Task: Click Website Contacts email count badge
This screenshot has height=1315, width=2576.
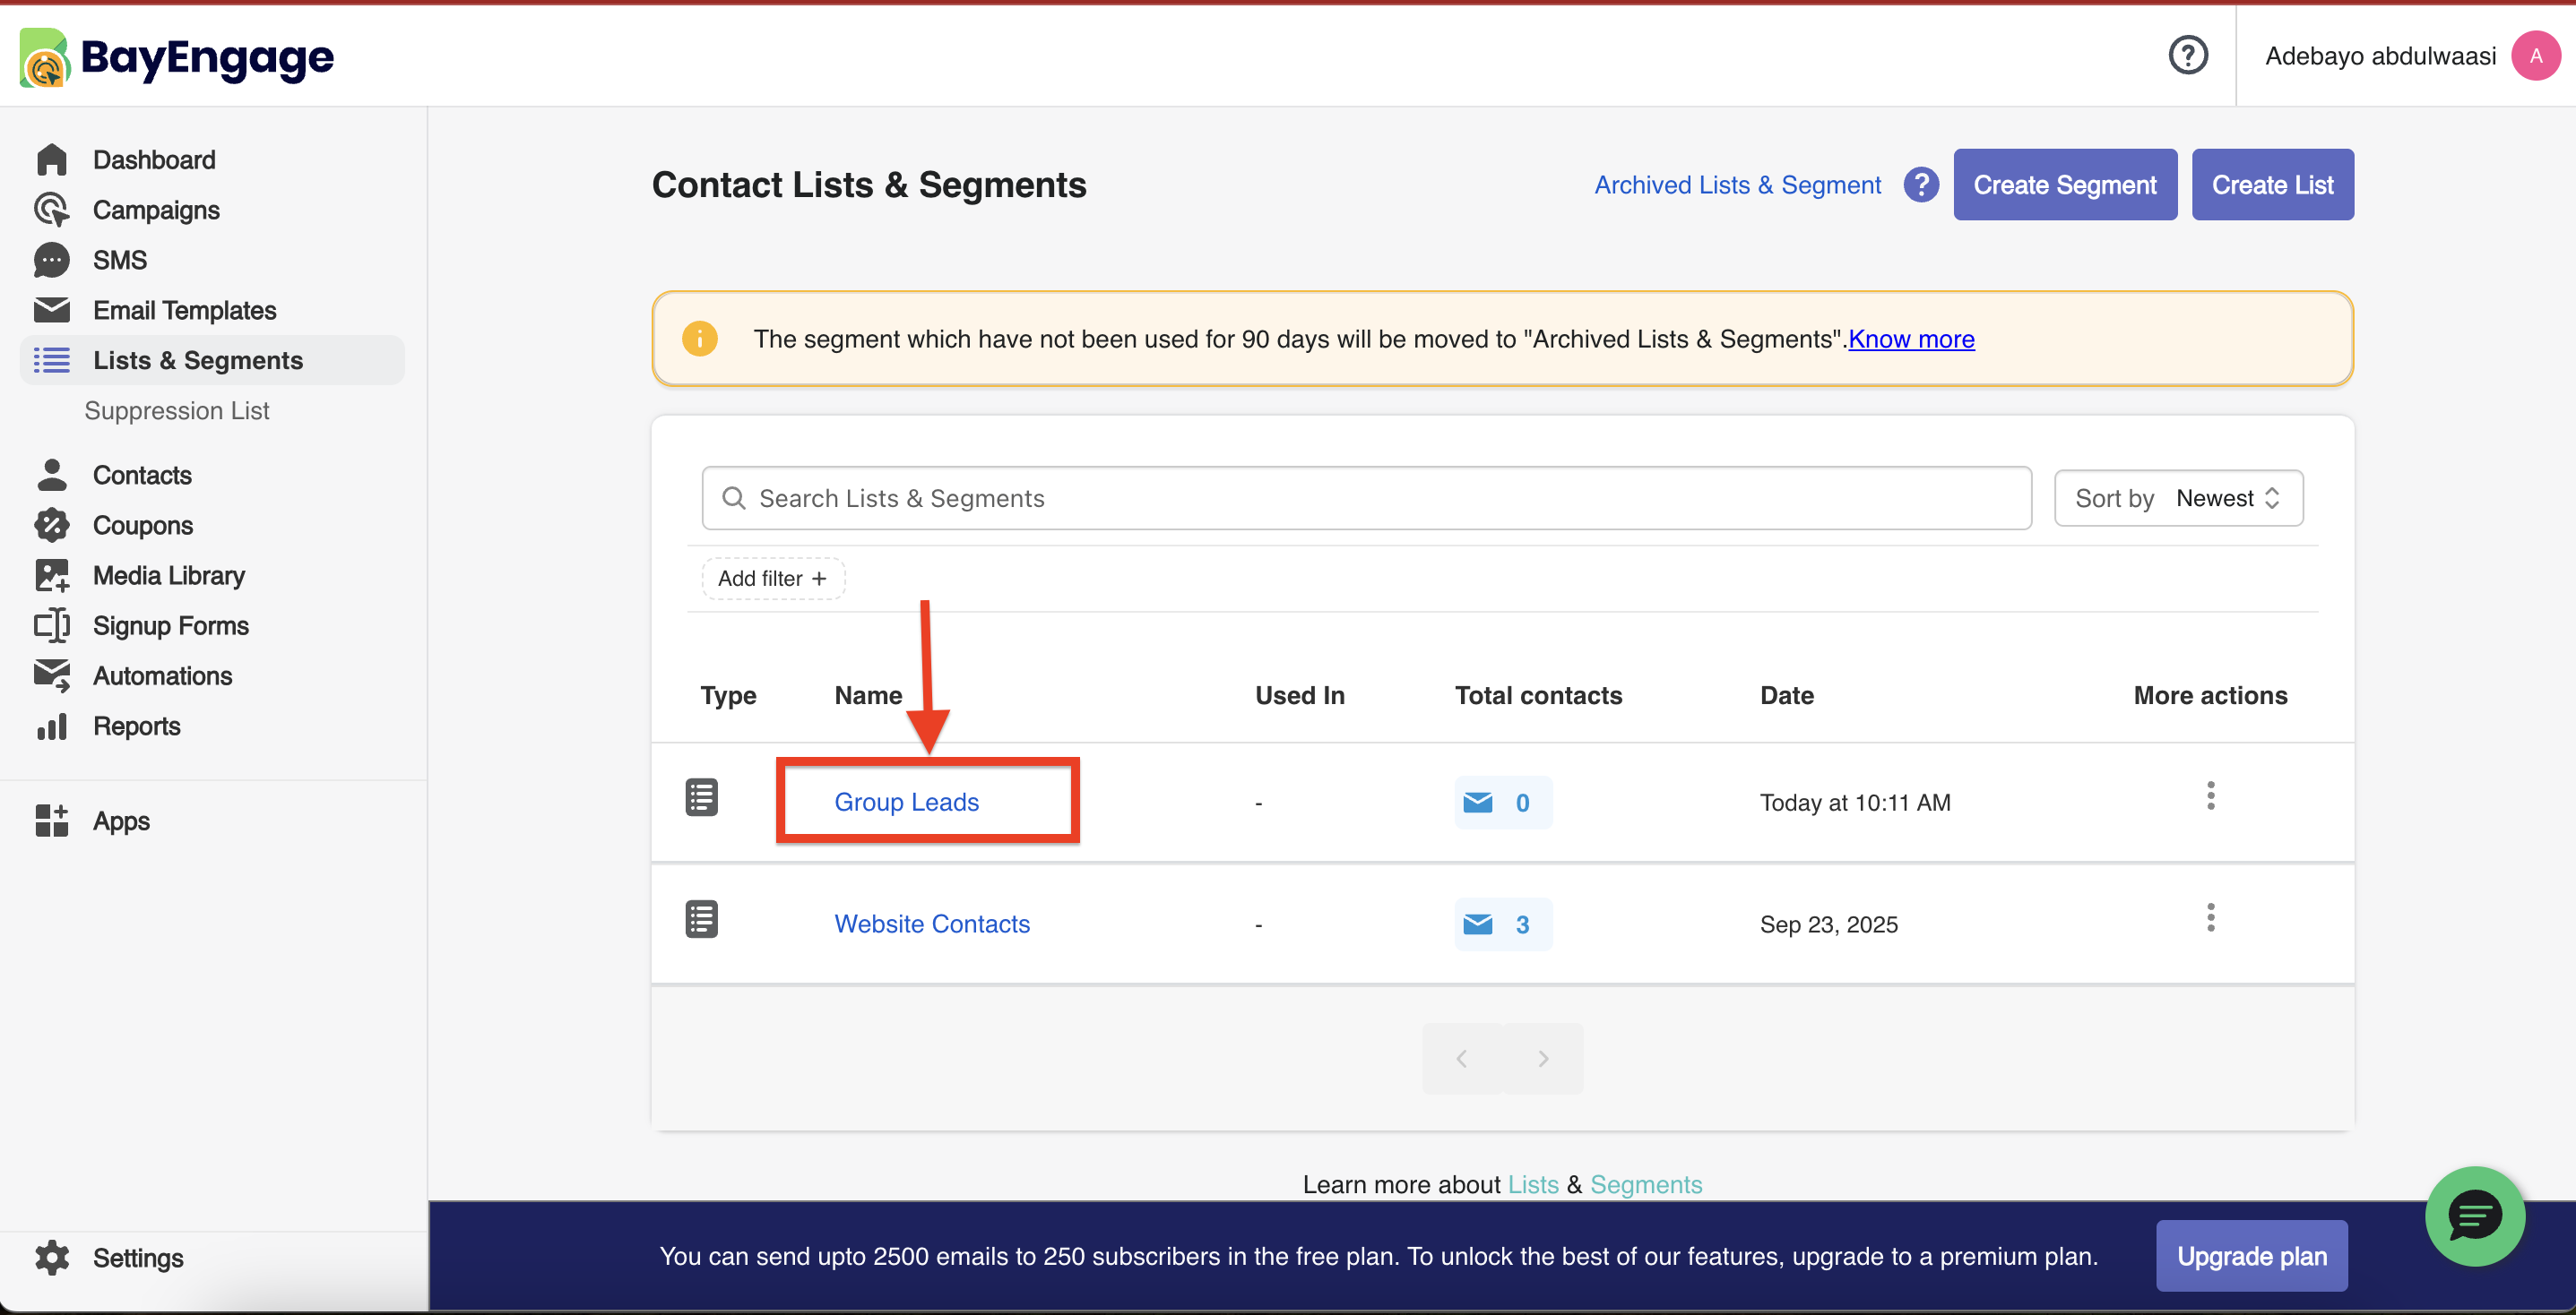Action: coord(1502,924)
